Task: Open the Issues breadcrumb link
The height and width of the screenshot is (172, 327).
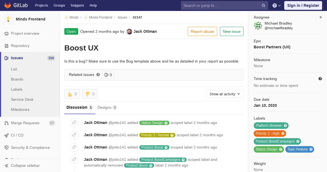Action: click(122, 17)
